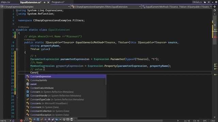Open the Filters.EqualExtension type dropdown
The image size is (218, 122).
coord(106,7)
